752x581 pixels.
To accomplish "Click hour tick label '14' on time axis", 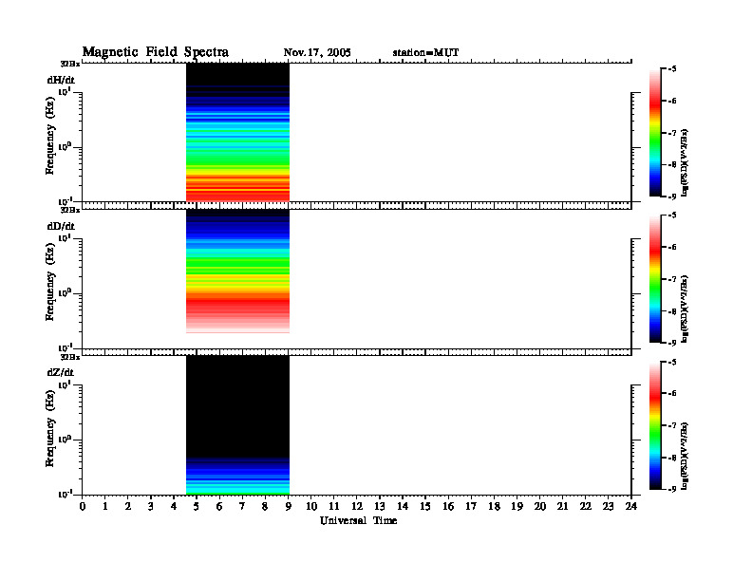I will point(403,506).
